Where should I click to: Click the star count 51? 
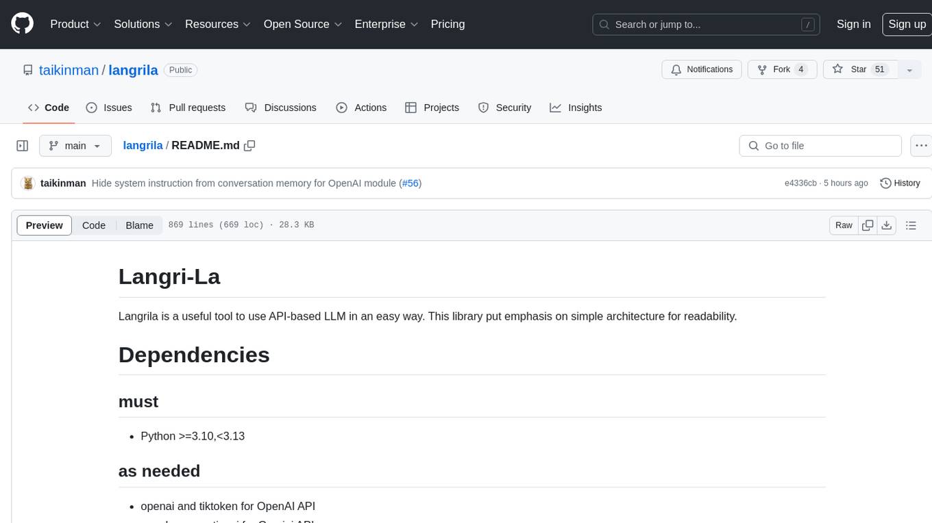click(880, 70)
